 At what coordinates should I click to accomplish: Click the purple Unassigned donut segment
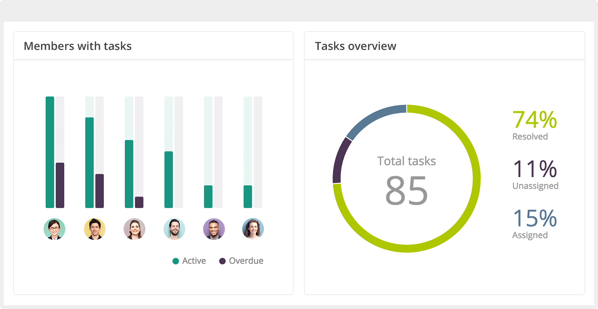340,161
